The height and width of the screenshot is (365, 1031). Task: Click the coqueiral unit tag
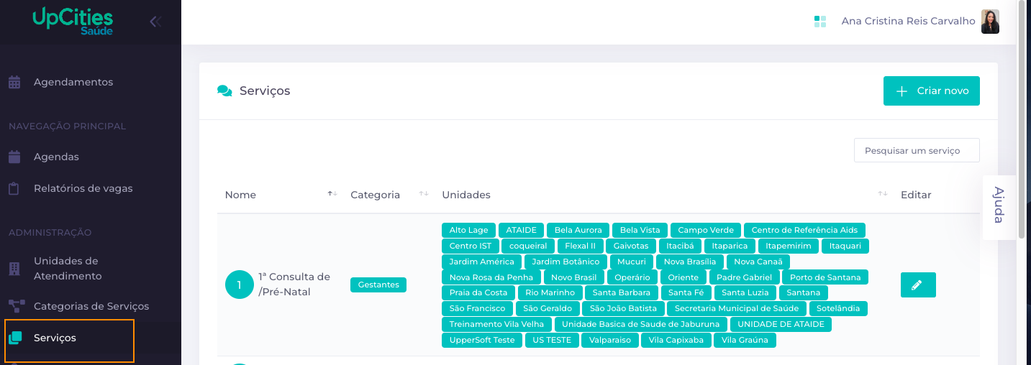tap(528, 246)
